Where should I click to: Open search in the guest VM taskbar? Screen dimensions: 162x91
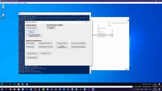tap(6, 84)
